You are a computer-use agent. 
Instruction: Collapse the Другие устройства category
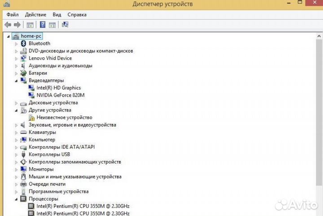[x=16, y=111]
